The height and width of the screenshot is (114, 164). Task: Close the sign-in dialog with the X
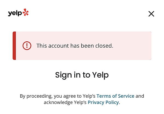coord(151,14)
